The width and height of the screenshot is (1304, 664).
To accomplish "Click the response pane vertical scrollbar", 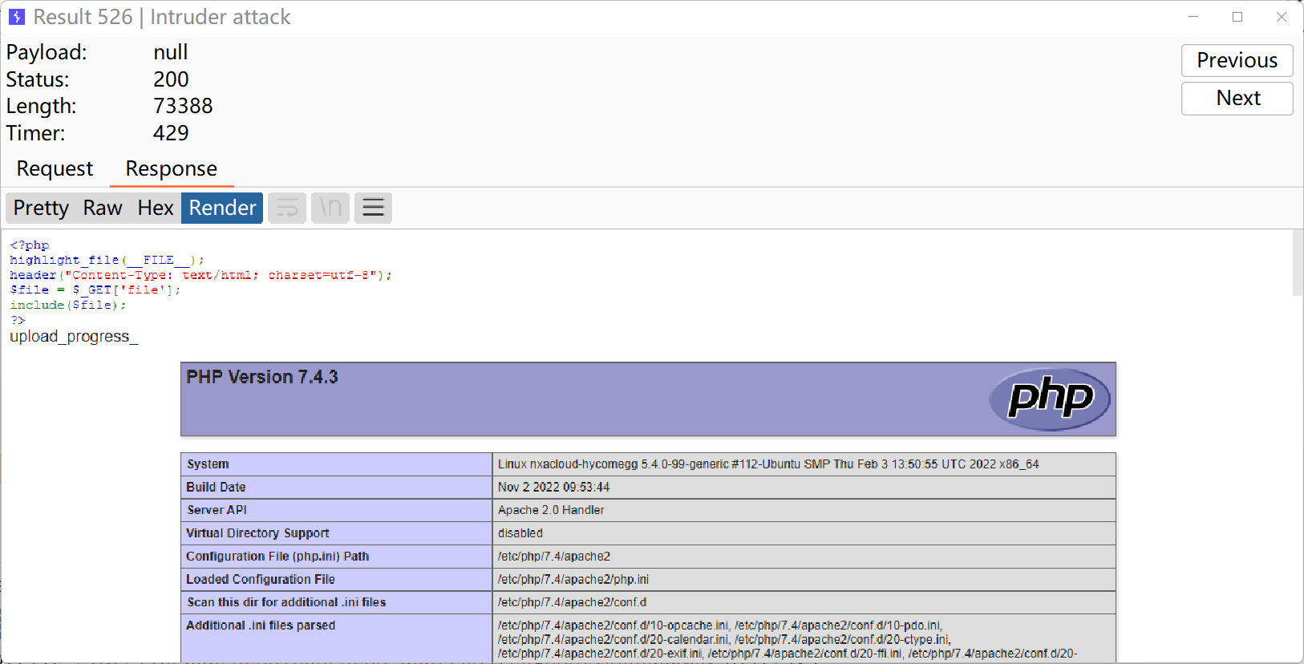I will pyautogui.click(x=1297, y=263).
